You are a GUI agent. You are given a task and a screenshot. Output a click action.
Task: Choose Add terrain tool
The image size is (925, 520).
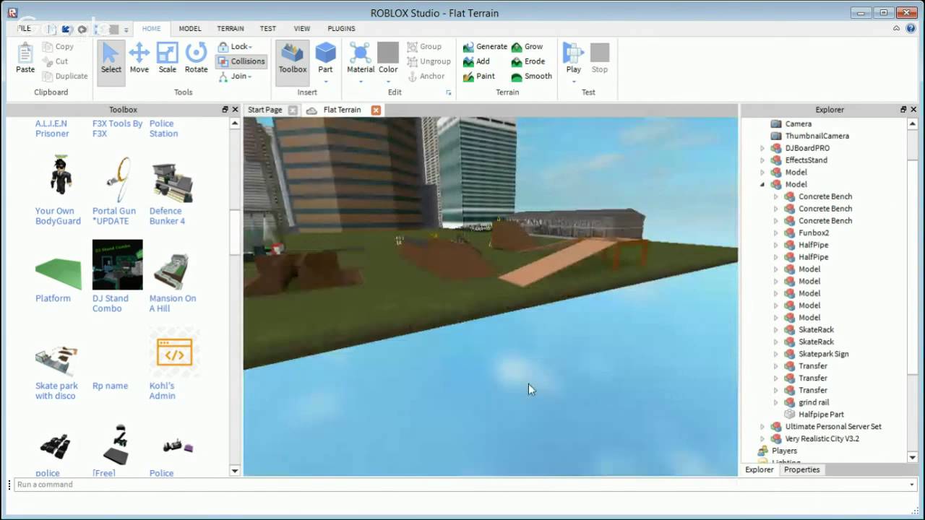tap(476, 61)
